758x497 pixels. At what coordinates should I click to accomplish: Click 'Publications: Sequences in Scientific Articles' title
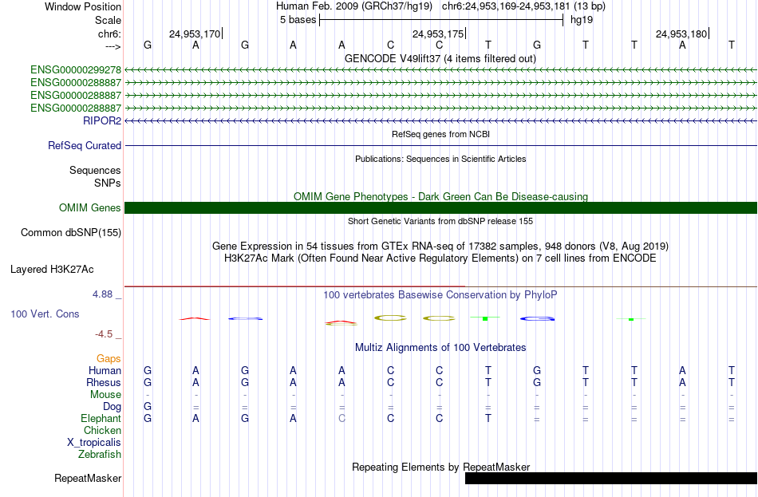440,159
